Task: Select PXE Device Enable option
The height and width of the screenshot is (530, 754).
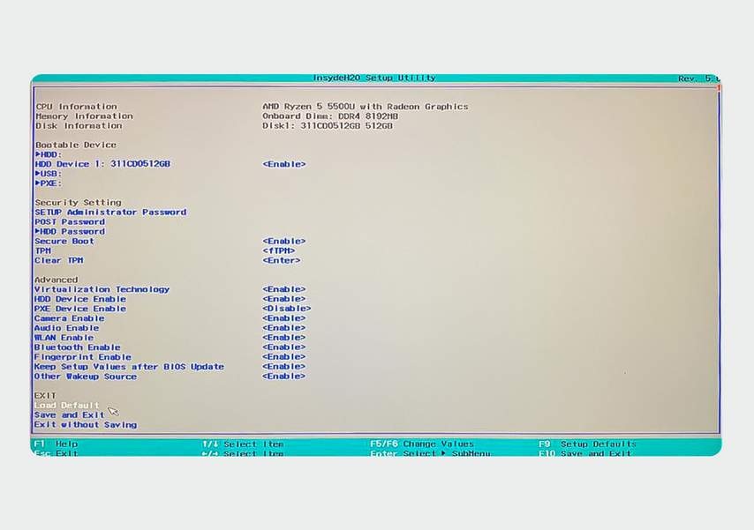Action: pos(80,309)
